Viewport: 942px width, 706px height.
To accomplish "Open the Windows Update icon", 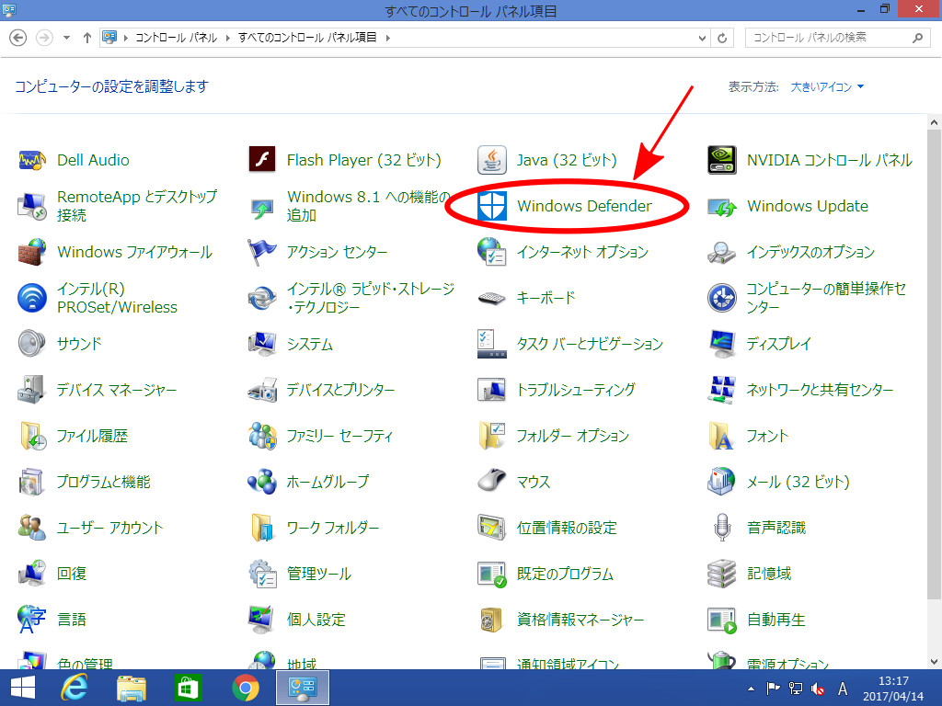I will coord(721,207).
